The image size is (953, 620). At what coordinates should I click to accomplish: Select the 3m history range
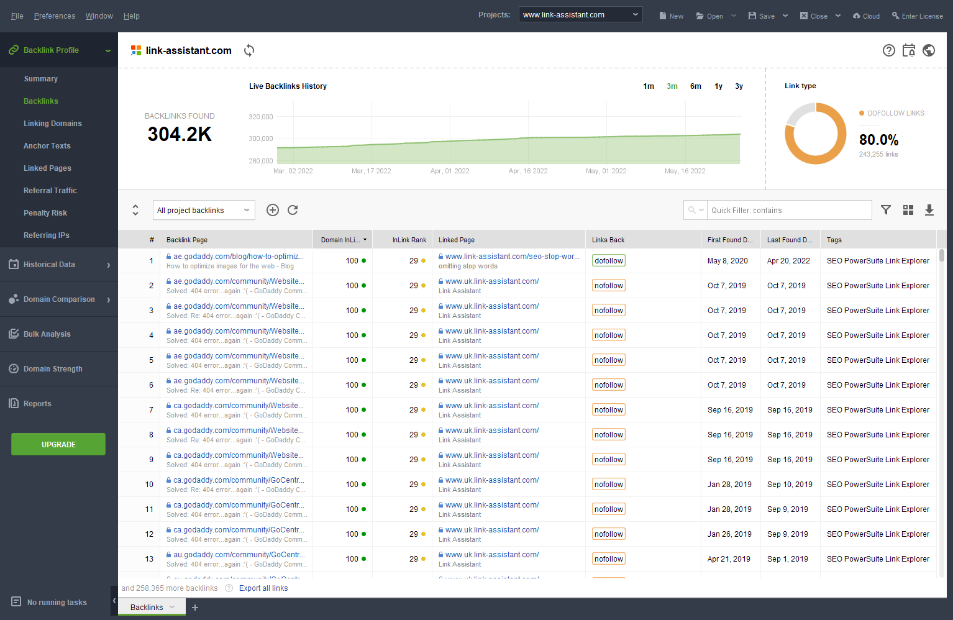672,86
